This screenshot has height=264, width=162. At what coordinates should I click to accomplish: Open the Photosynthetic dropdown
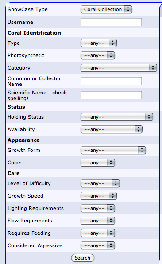(x=98, y=55)
